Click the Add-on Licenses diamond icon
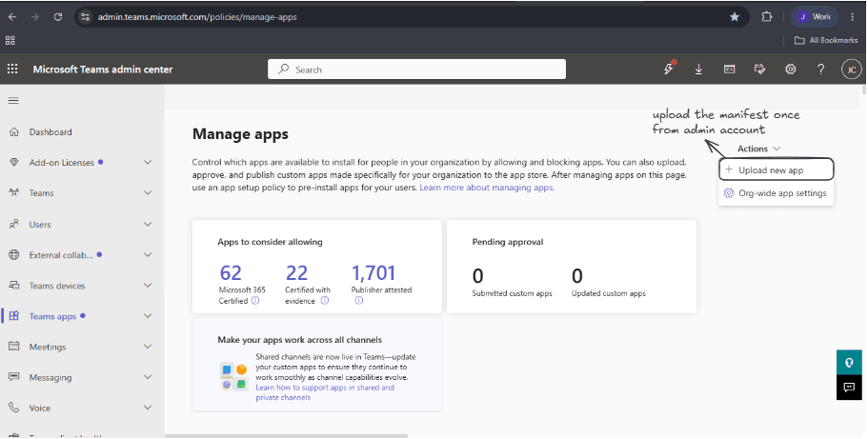The height and width of the screenshot is (439, 868). 14,162
